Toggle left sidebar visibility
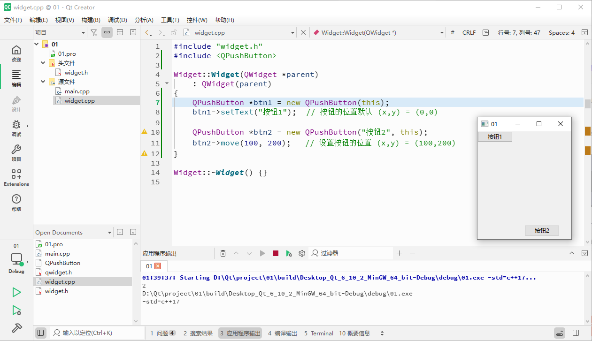The image size is (592, 341). [x=41, y=333]
